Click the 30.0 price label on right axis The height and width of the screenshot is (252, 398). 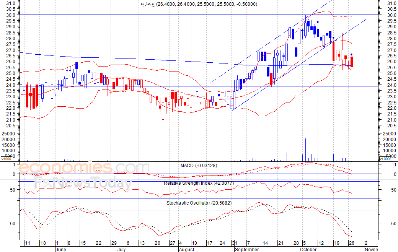tap(391, 15)
